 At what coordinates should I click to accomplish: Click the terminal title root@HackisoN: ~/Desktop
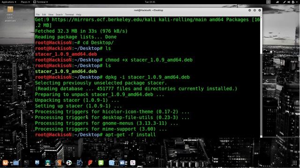tap(149, 10)
